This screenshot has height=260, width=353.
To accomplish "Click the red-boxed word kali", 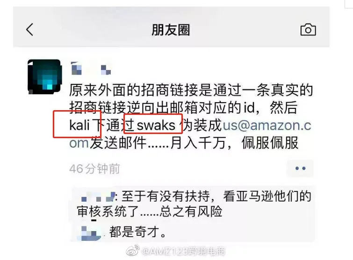I will click(x=79, y=125).
